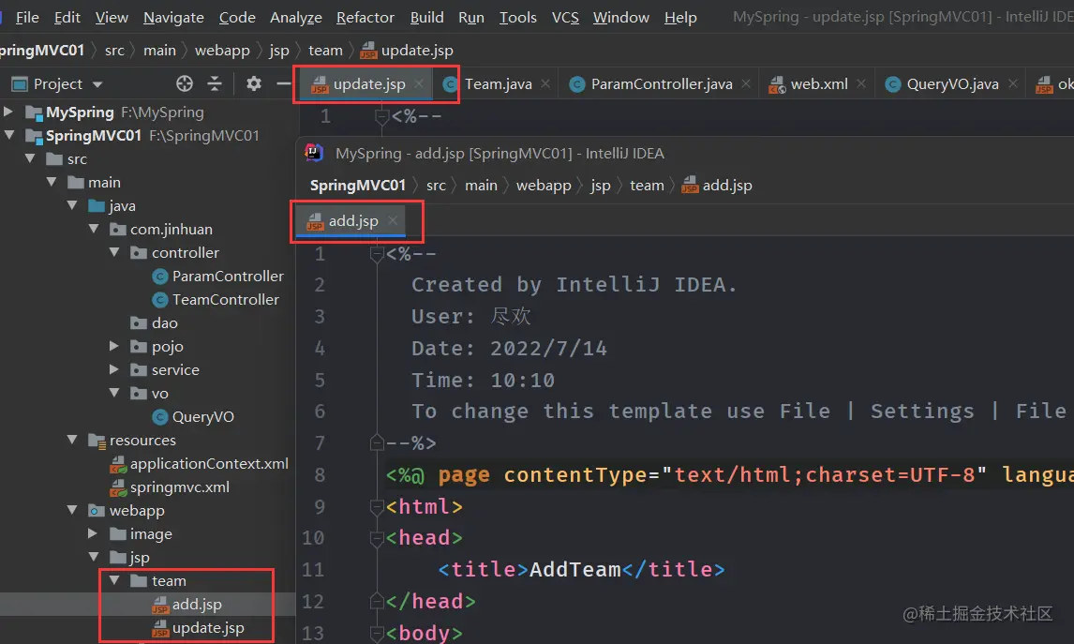Close the Team.java tab

coord(545,83)
